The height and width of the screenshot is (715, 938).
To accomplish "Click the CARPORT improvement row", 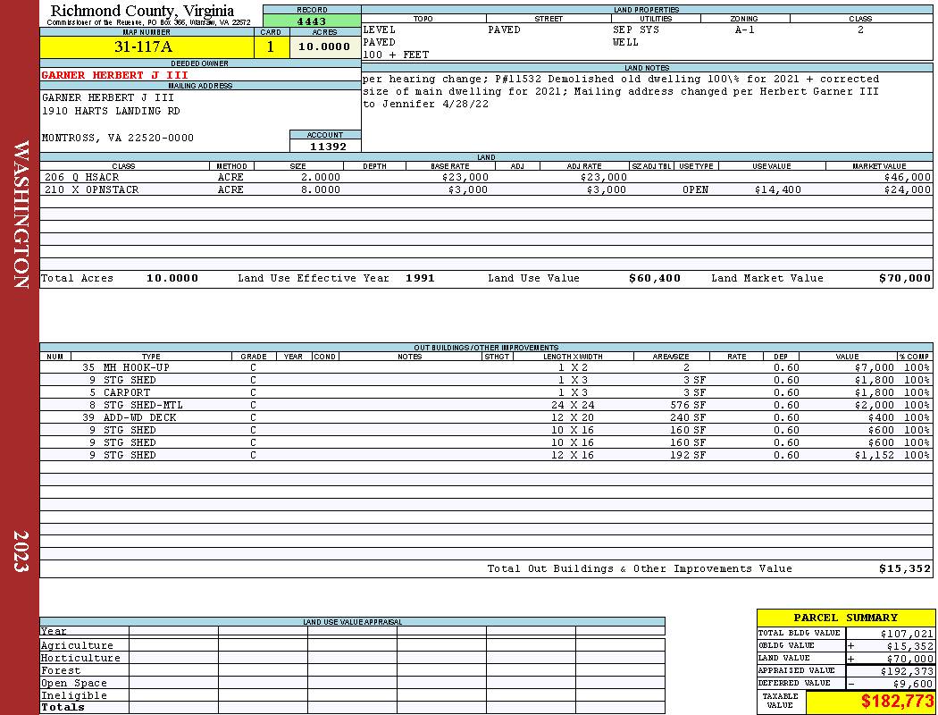I will pyautogui.click(x=486, y=393).
